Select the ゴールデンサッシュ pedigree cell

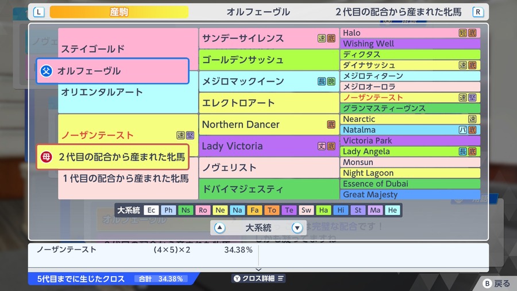(x=269, y=60)
